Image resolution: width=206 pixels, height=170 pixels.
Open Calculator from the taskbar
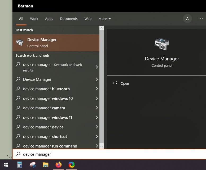tap(20, 165)
